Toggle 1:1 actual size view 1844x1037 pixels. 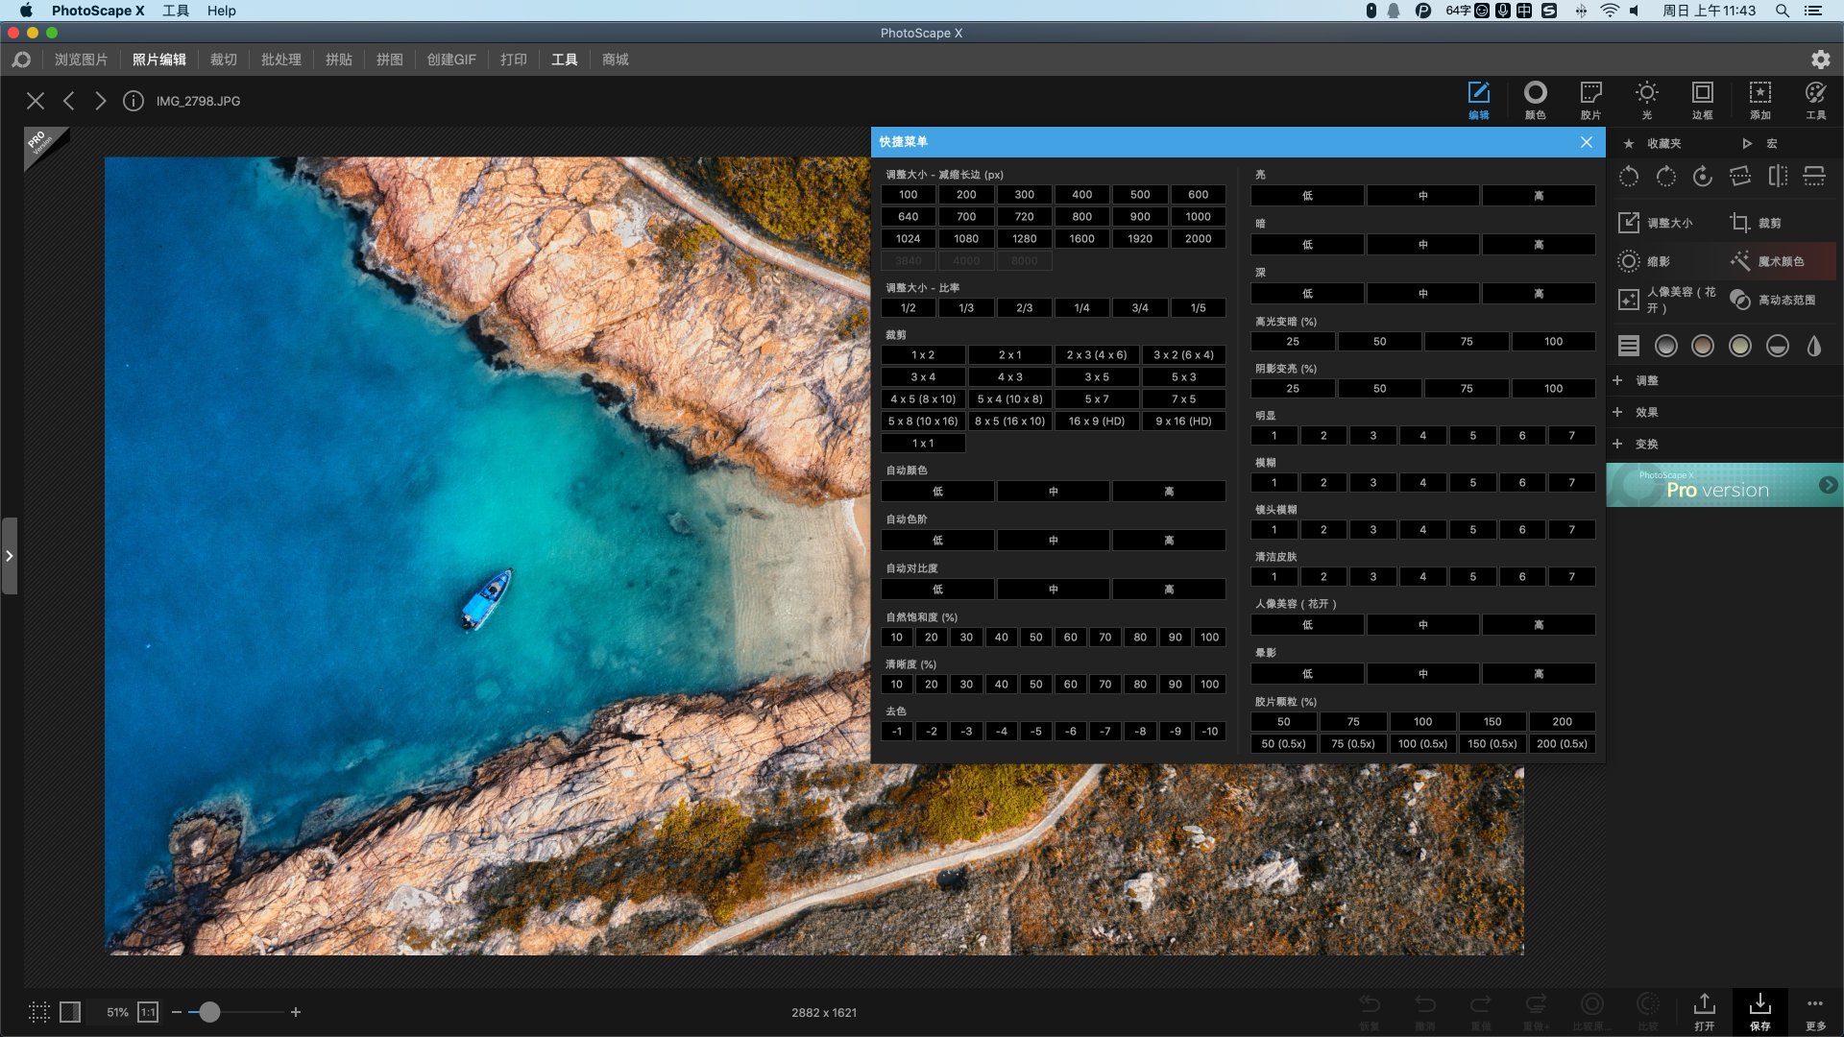(148, 1012)
